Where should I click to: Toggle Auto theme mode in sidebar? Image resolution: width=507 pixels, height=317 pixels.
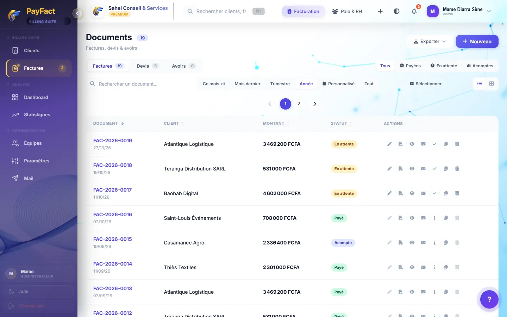pos(39,292)
